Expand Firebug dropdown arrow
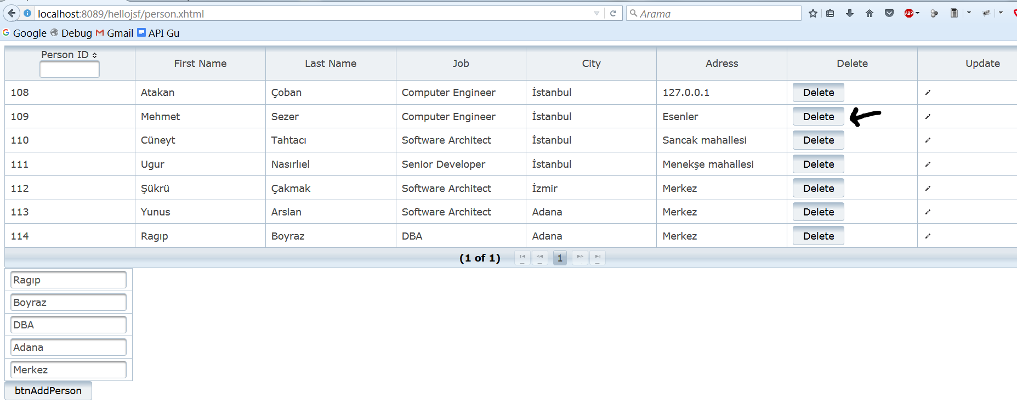Screen dimensions: 1017x409 tap(1001, 13)
